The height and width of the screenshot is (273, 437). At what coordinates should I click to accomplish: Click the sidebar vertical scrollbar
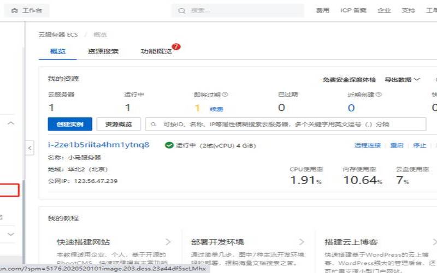24,222
